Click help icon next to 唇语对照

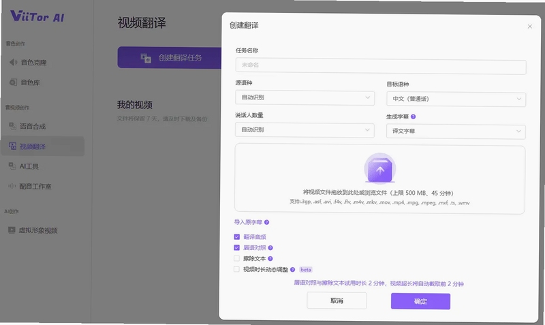(270, 248)
